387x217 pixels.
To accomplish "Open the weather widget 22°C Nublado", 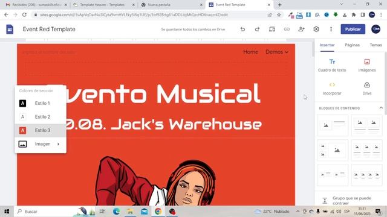I will (x=272, y=212).
